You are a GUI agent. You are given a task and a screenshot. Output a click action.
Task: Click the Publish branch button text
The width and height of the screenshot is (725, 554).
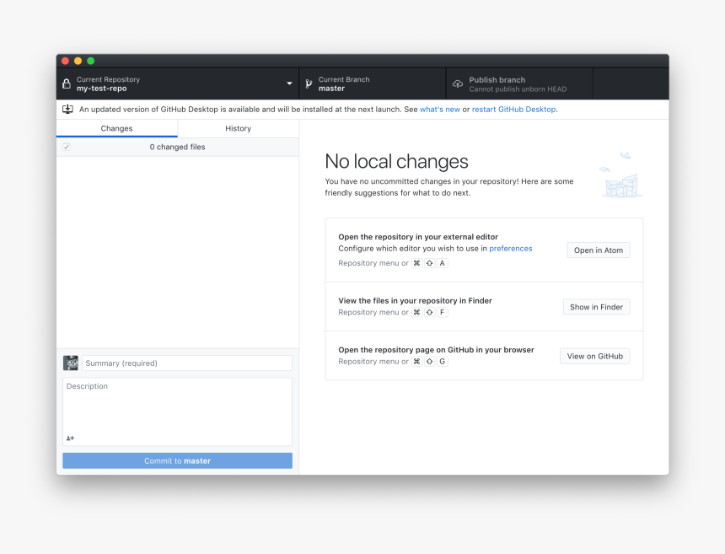(x=497, y=79)
